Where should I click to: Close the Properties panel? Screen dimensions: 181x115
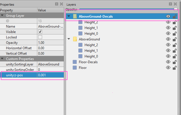click(61, 4)
